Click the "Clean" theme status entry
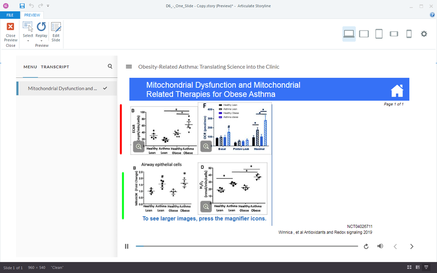Viewport: 437px width, 273px height. [57, 267]
